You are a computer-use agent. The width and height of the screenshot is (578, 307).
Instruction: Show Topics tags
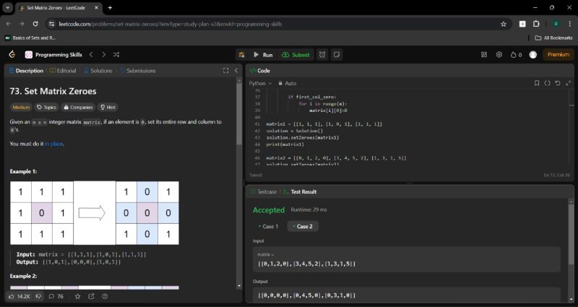click(46, 107)
